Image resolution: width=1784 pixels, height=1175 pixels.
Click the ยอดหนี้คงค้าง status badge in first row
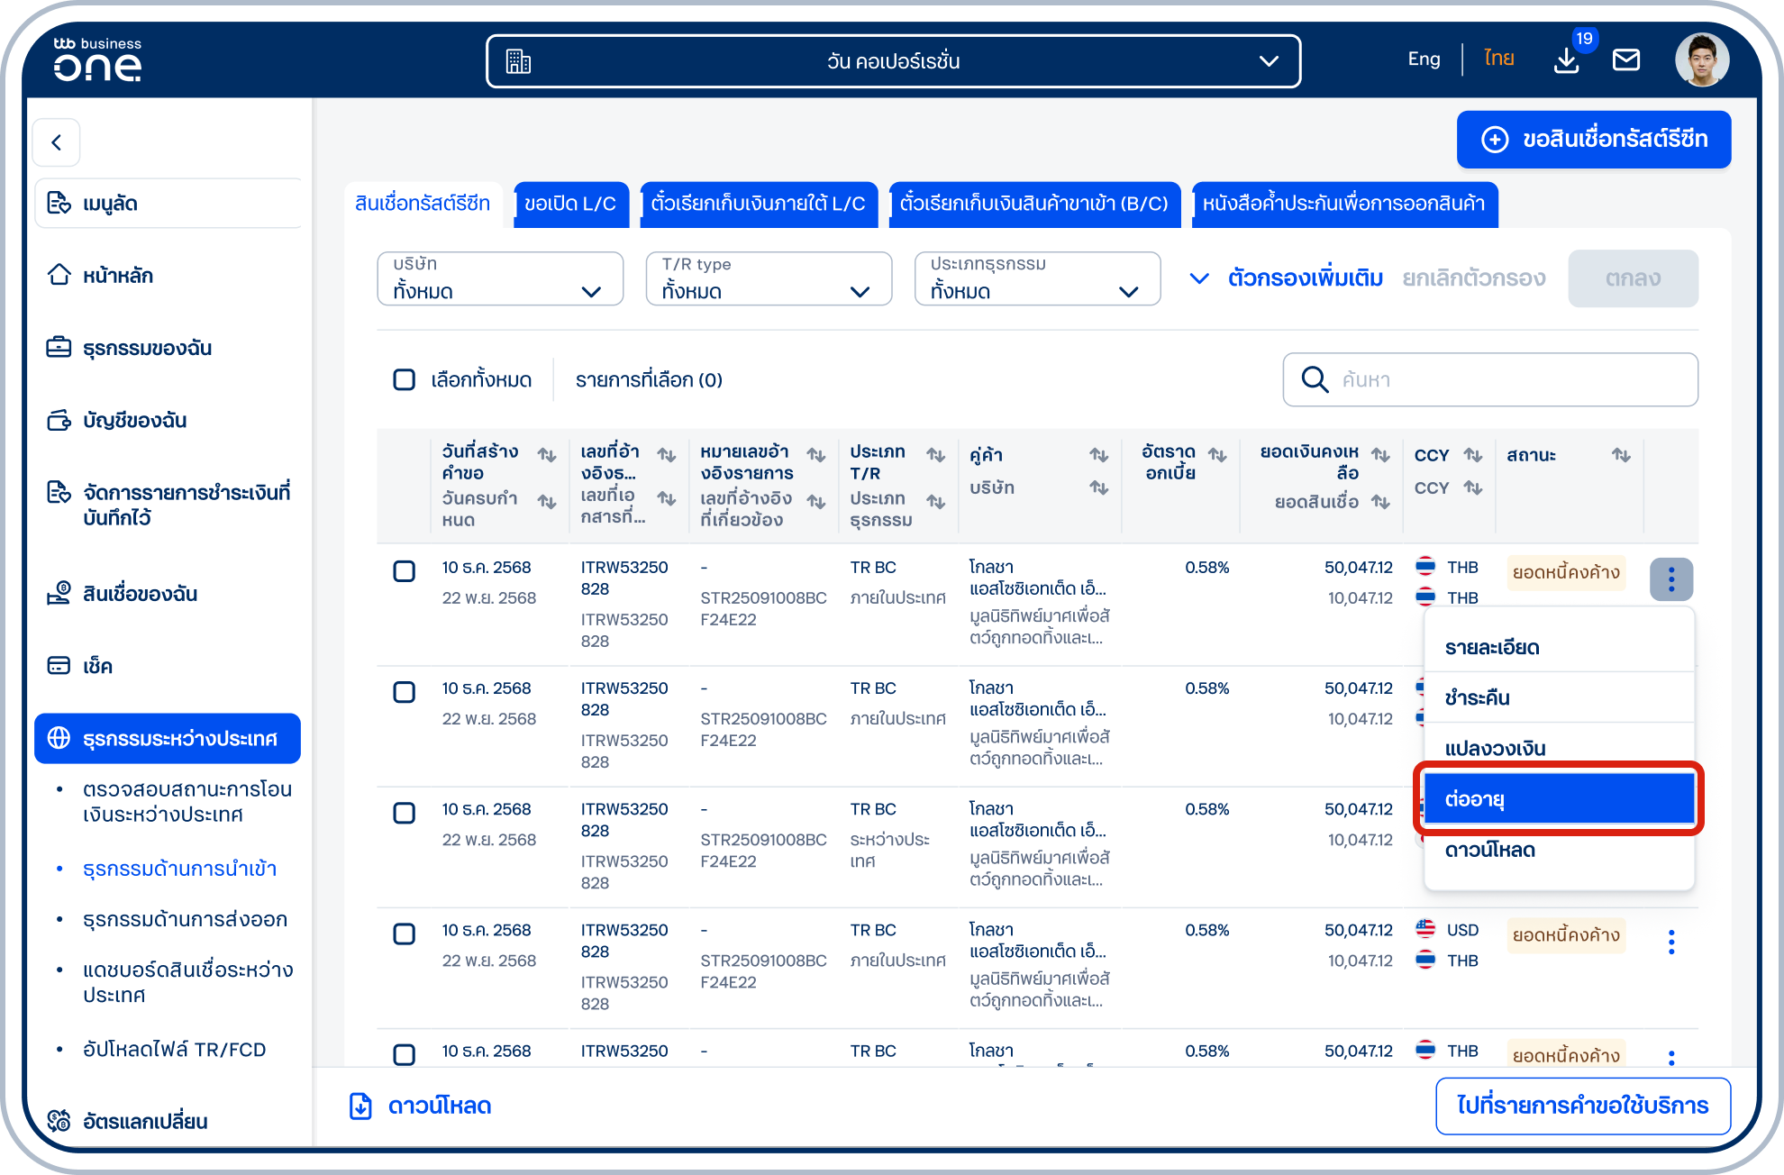coord(1566,572)
